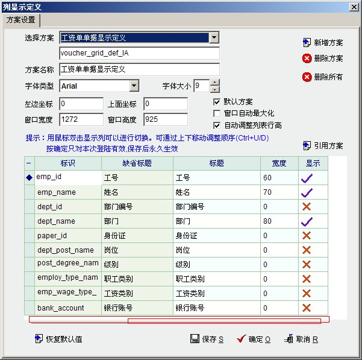Toggle the display checkmark for emp_id row

[x=307, y=178]
